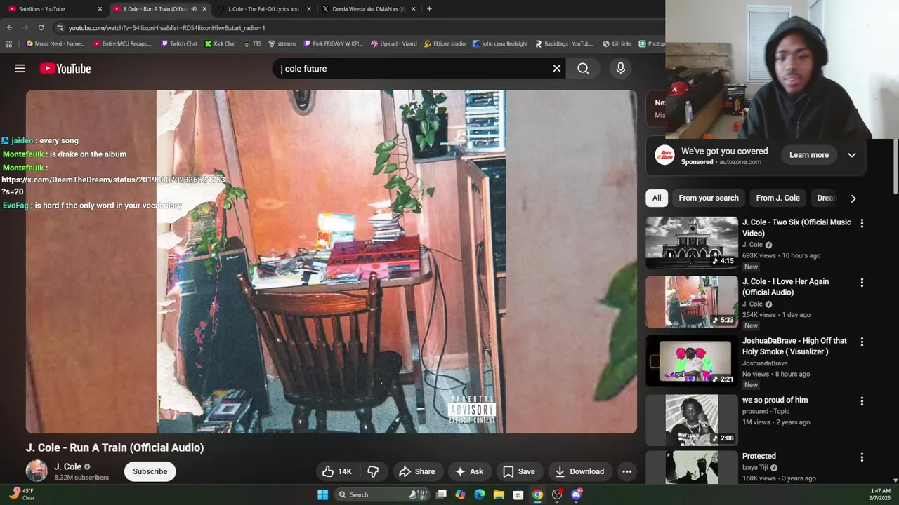Open a new browser tab

pos(429,9)
